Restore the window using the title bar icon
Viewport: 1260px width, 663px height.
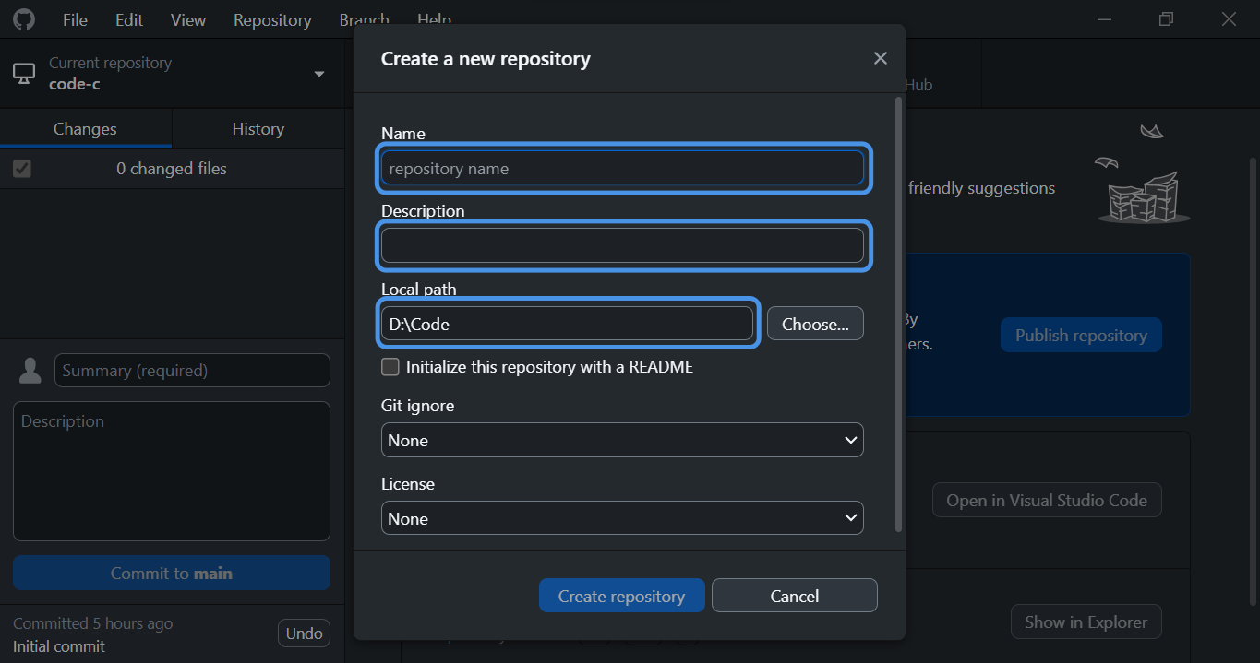[1167, 19]
